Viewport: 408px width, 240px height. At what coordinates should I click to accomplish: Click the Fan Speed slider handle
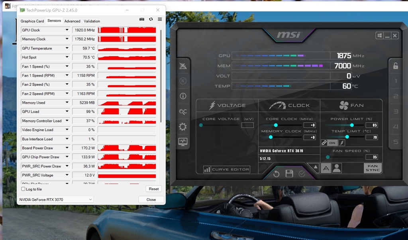pos(328,157)
